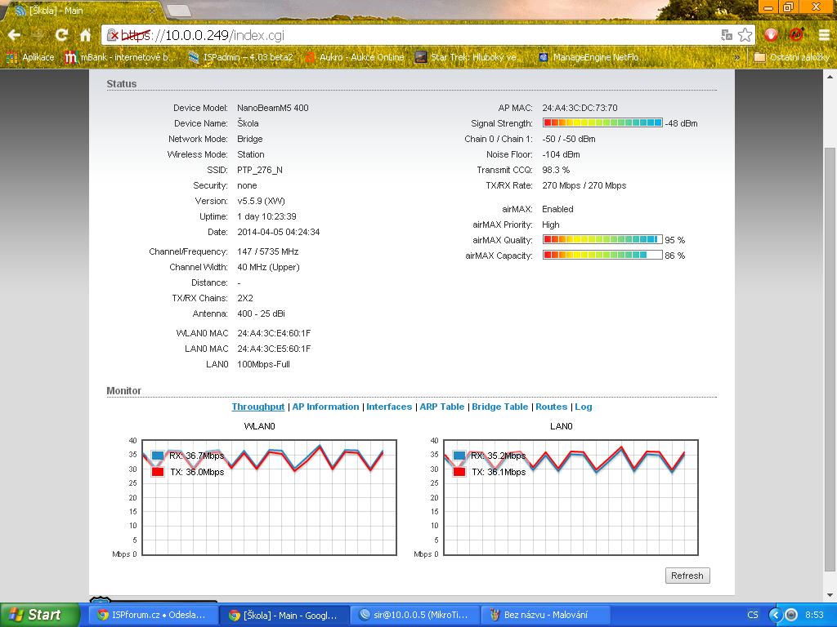
Task: Open the Interfaces monitor link
Action: tap(389, 407)
